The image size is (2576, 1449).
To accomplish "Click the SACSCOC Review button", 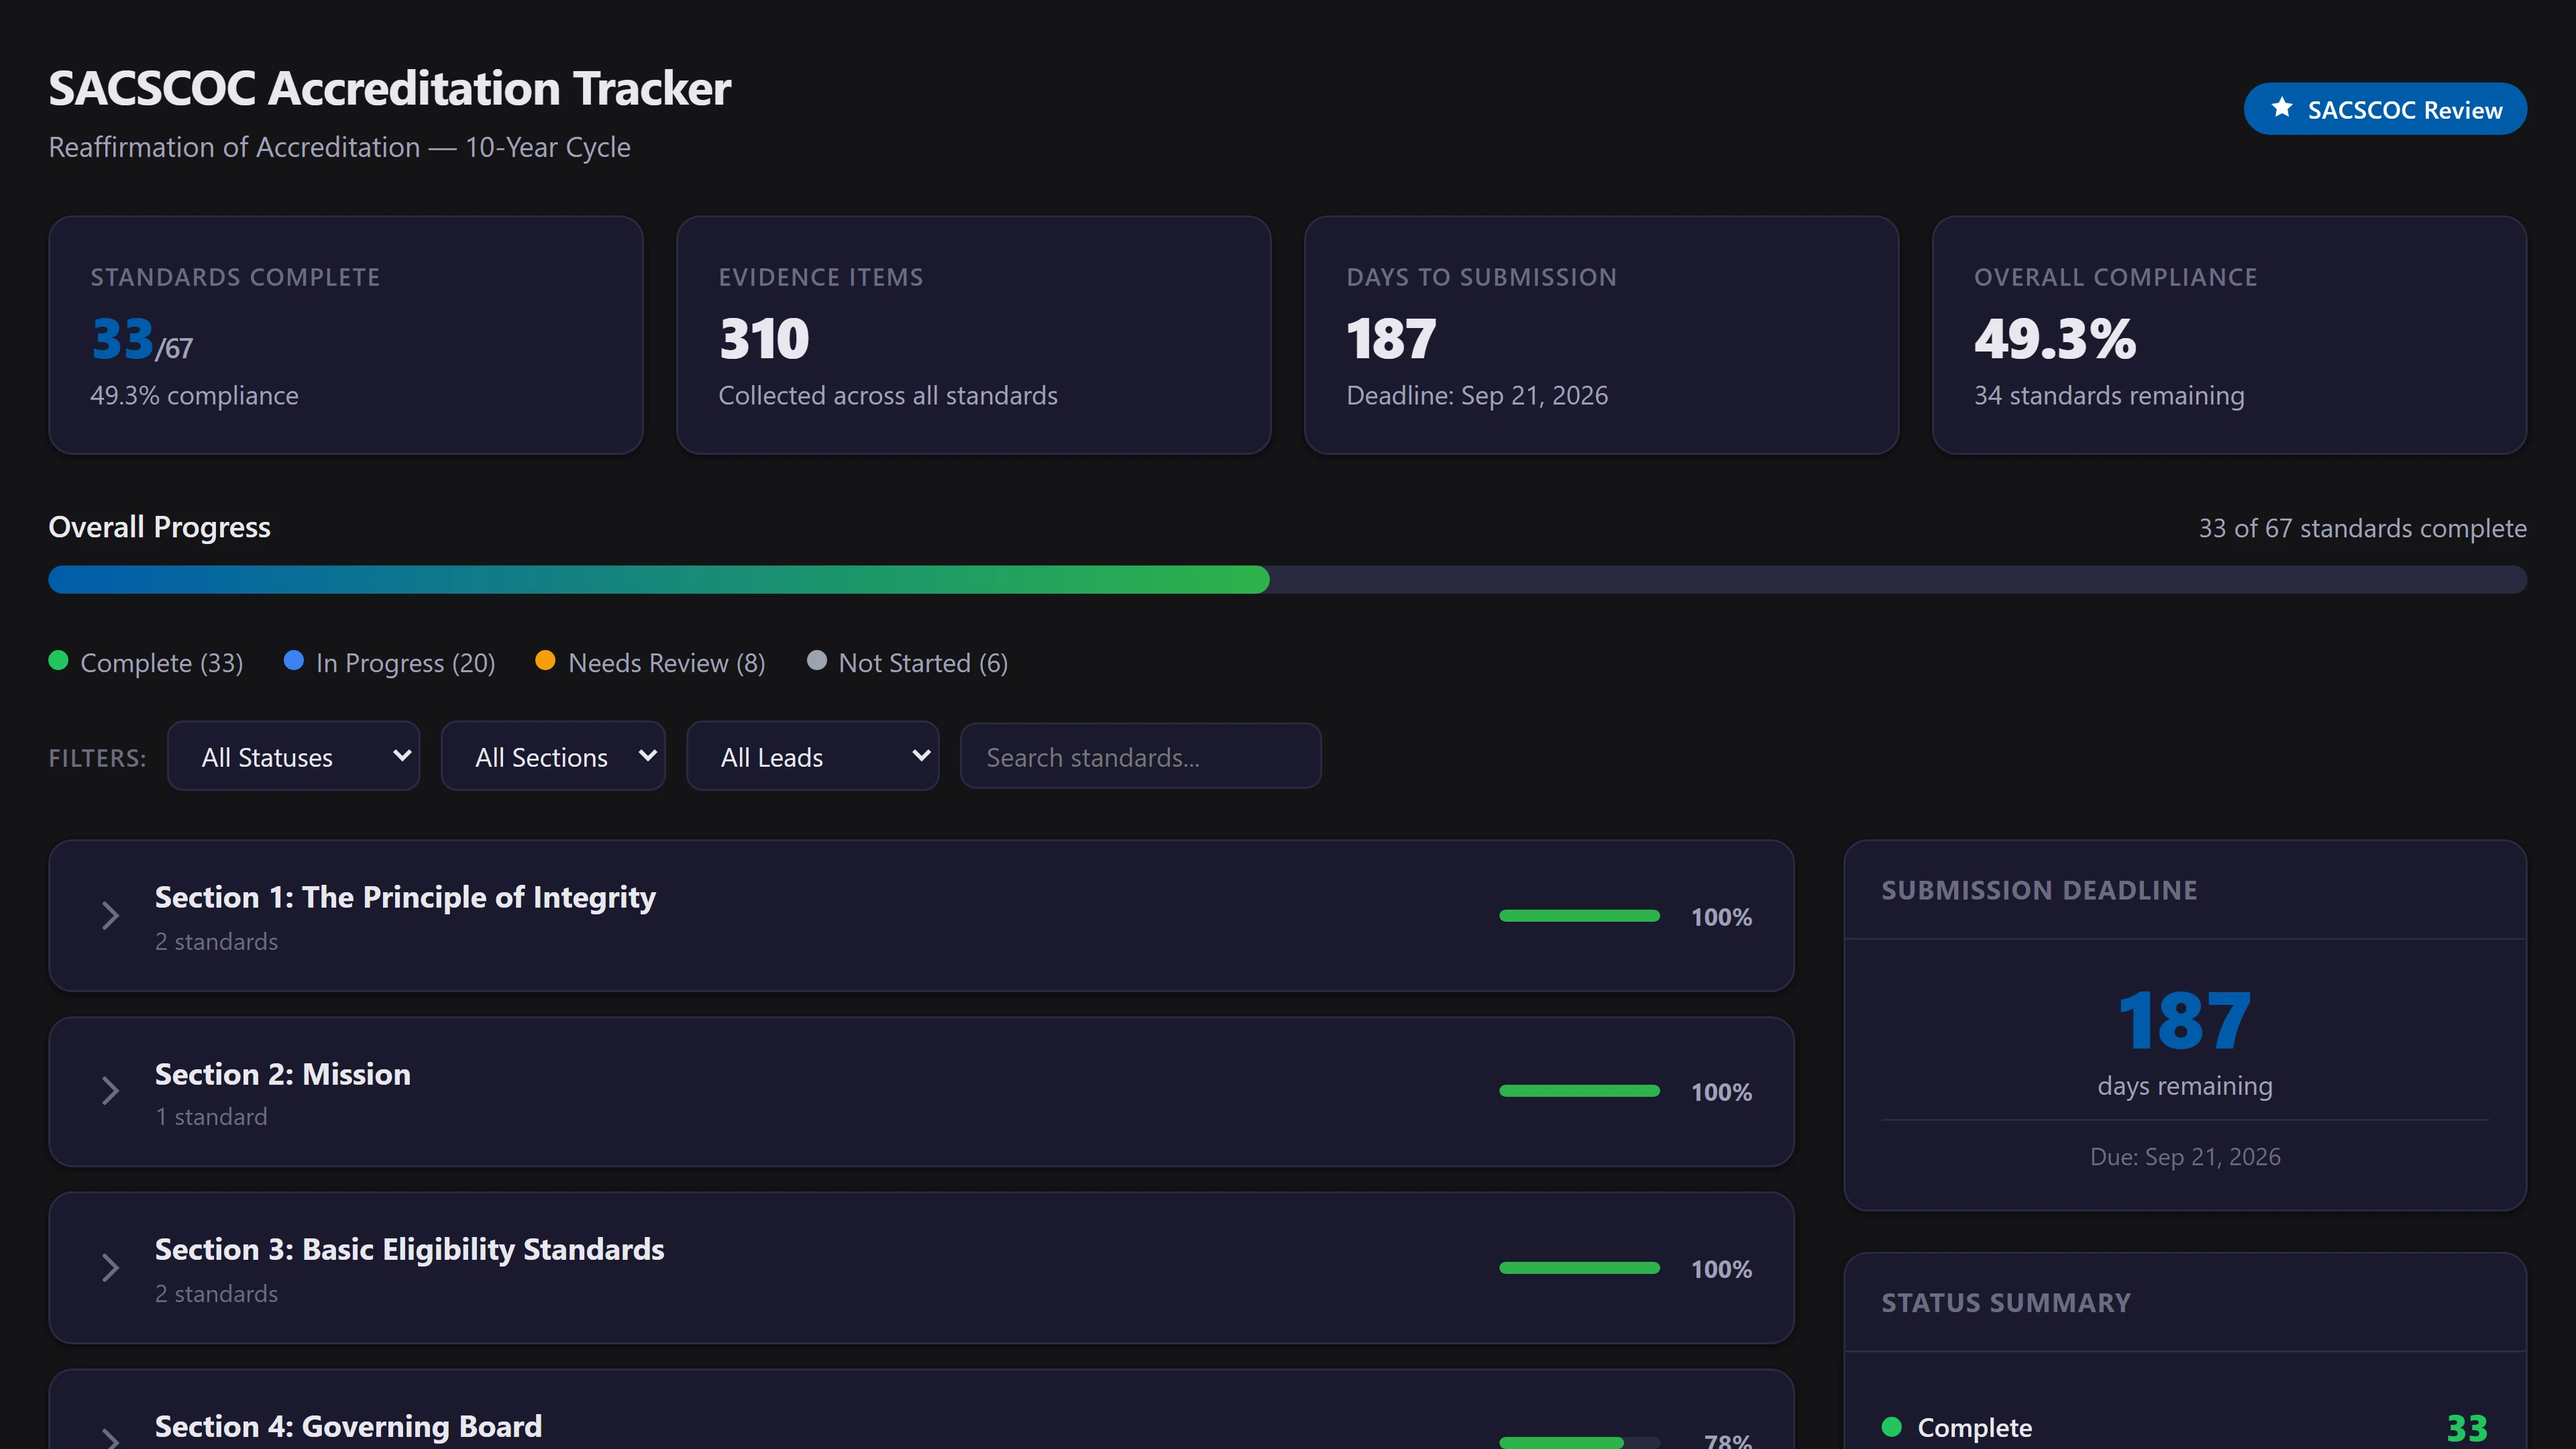I will tap(2385, 109).
